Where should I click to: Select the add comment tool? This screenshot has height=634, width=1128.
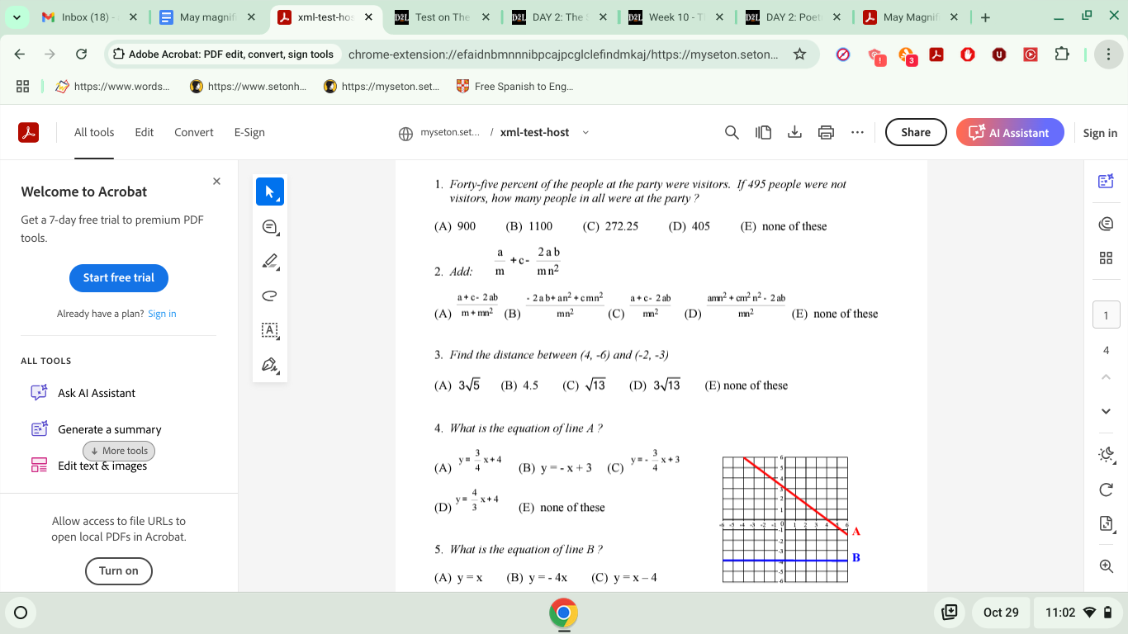tap(270, 227)
